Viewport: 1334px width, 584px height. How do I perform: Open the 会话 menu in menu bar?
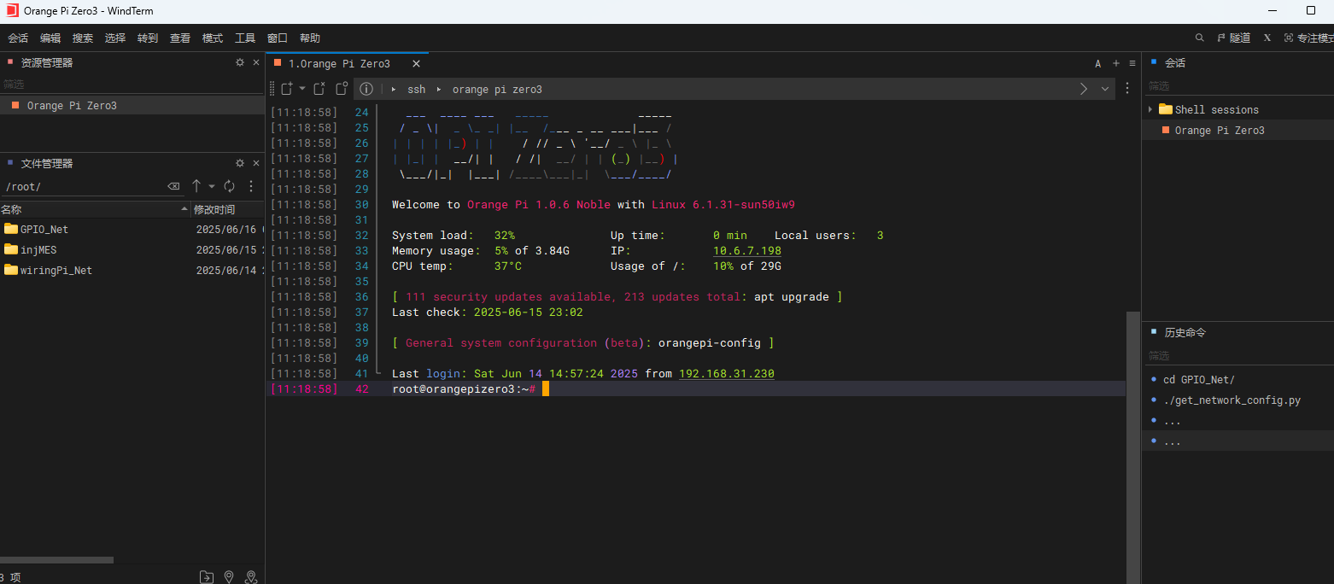click(18, 38)
